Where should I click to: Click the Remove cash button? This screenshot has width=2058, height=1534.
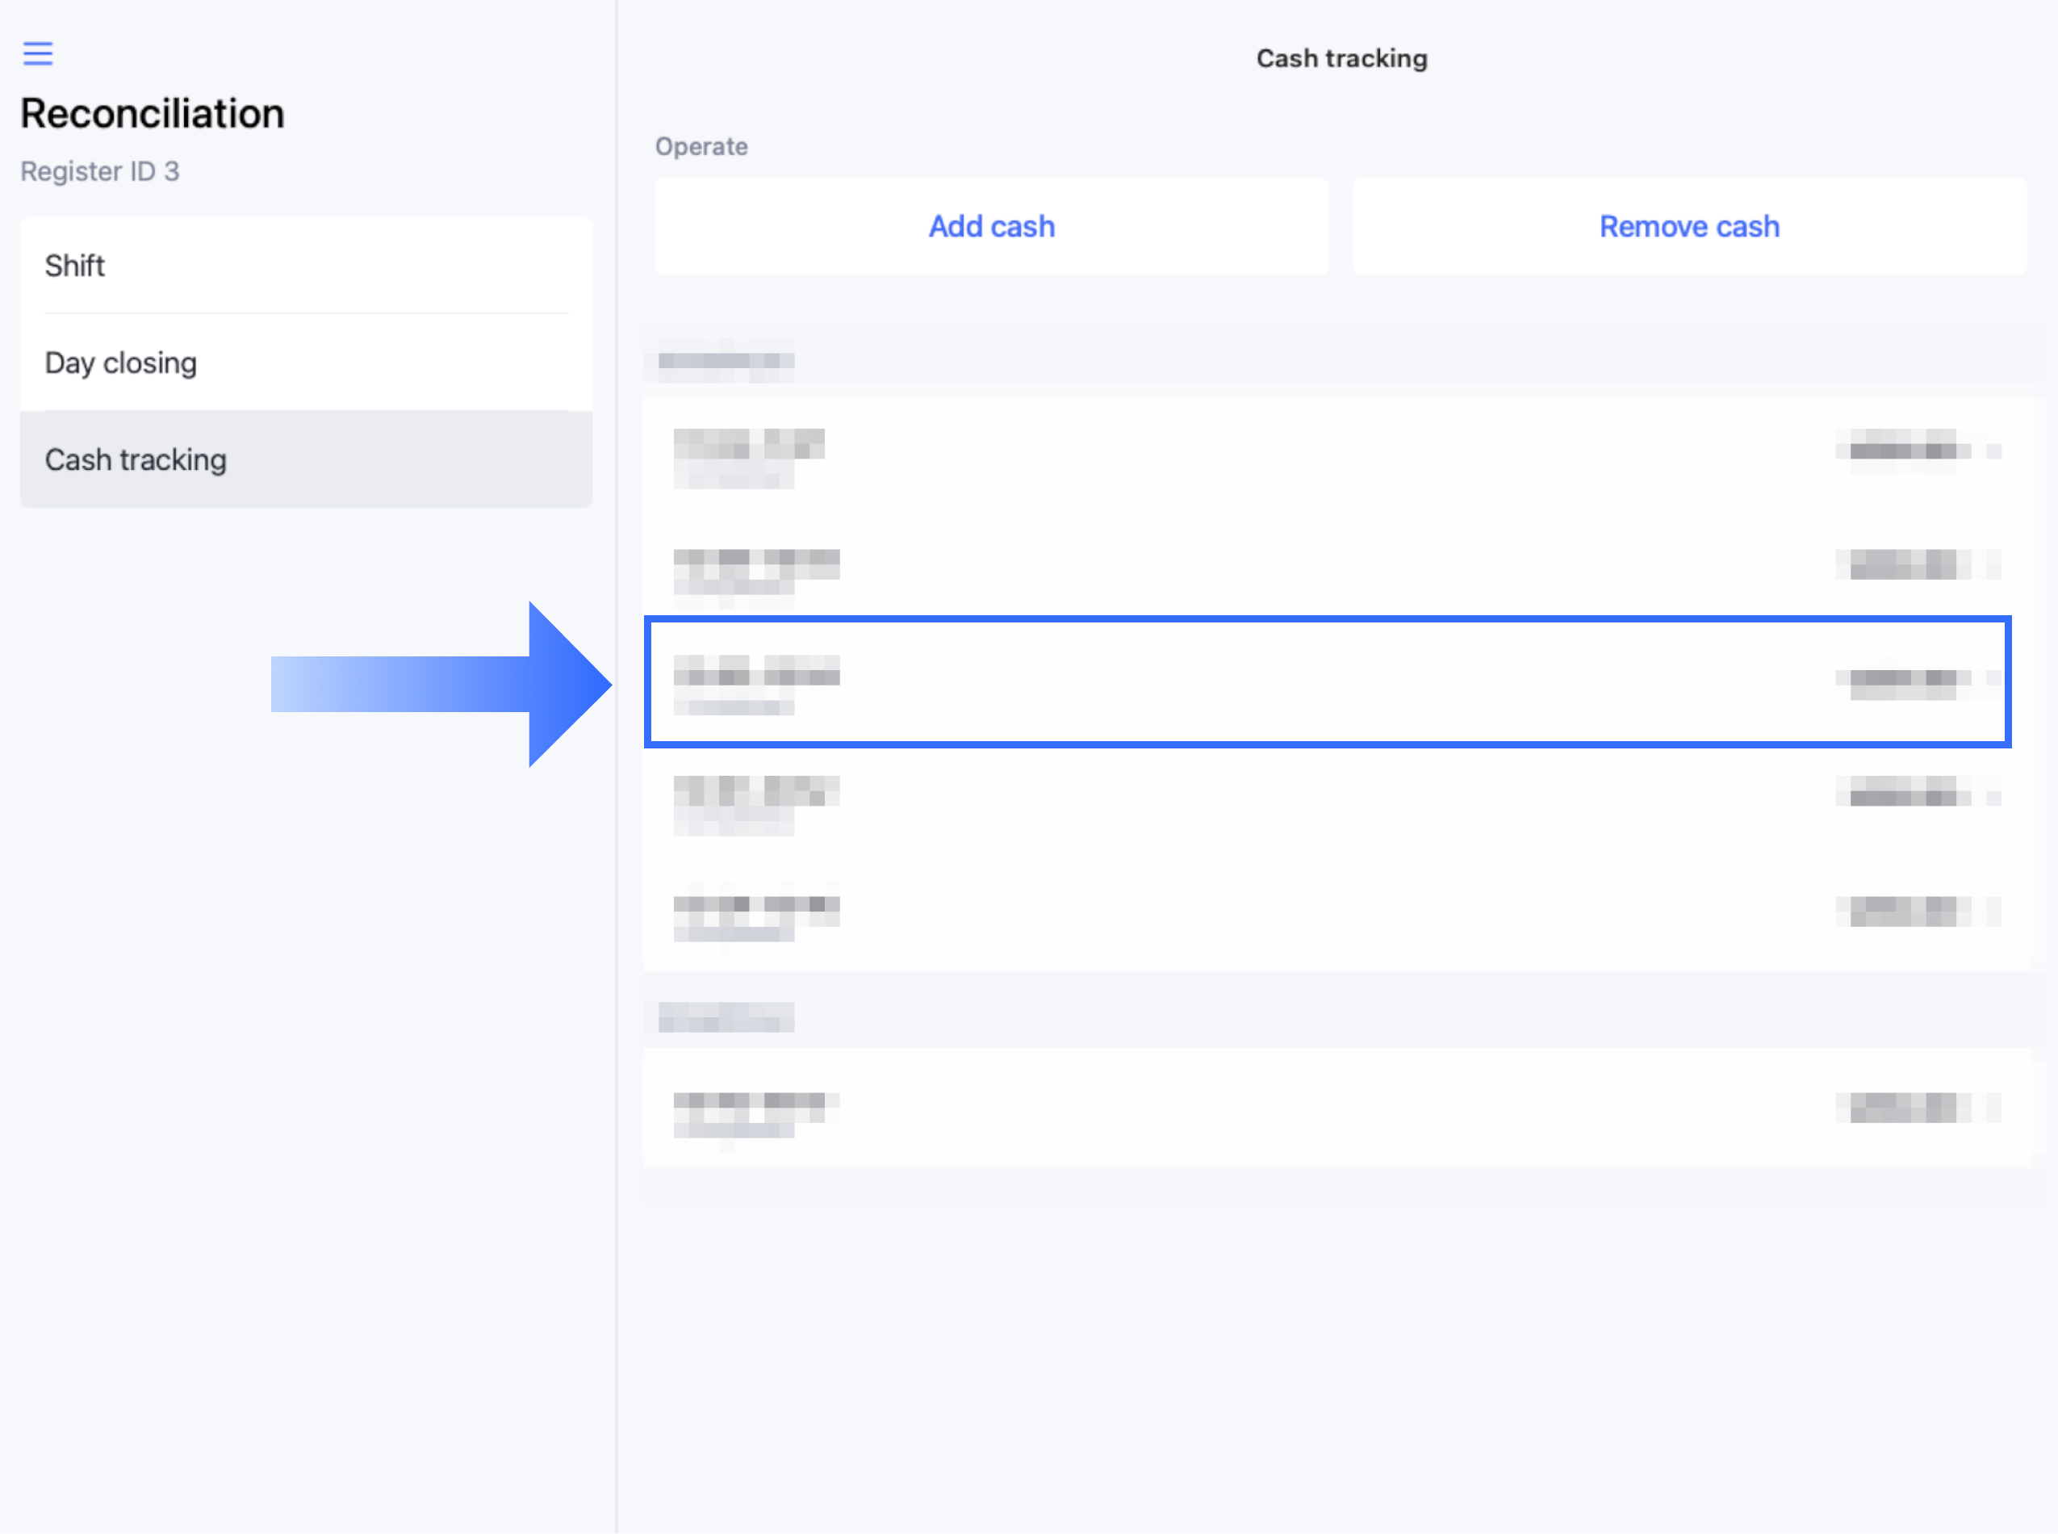(x=1688, y=227)
